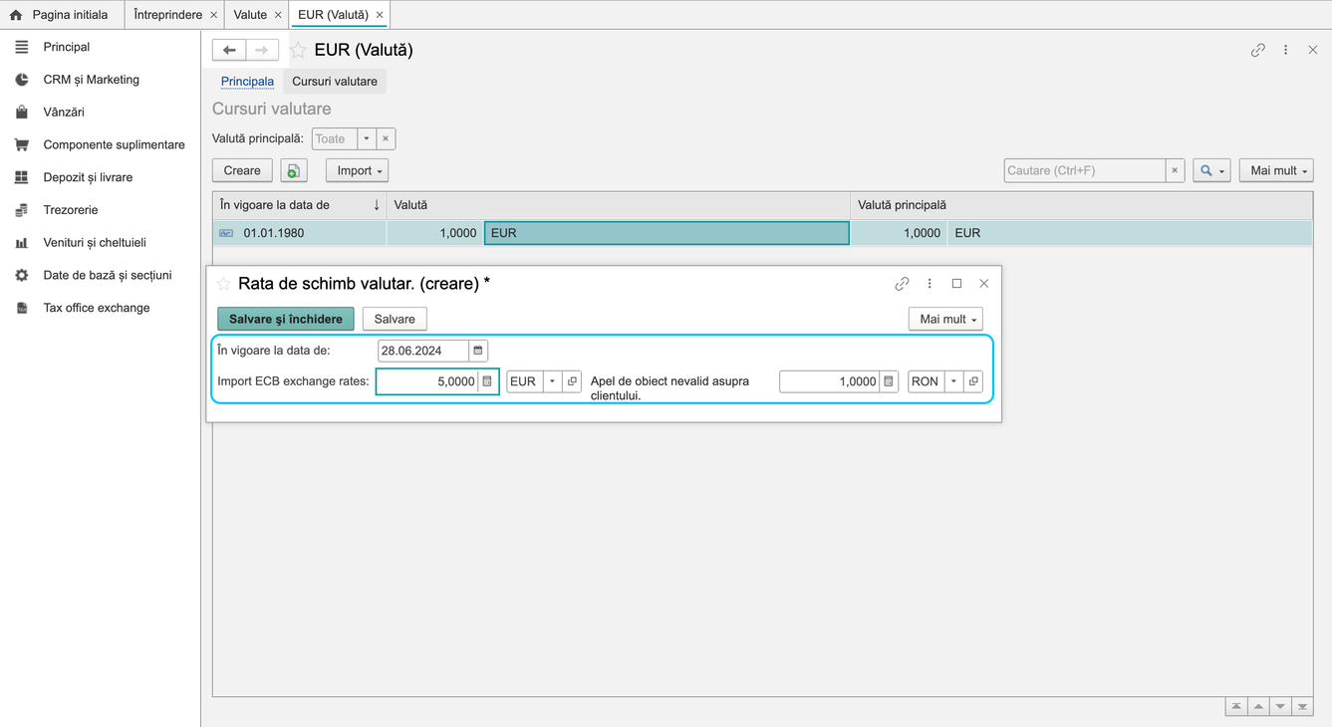The width and height of the screenshot is (1332, 727).
Task: Open the Import dropdown button
Action: point(357,170)
